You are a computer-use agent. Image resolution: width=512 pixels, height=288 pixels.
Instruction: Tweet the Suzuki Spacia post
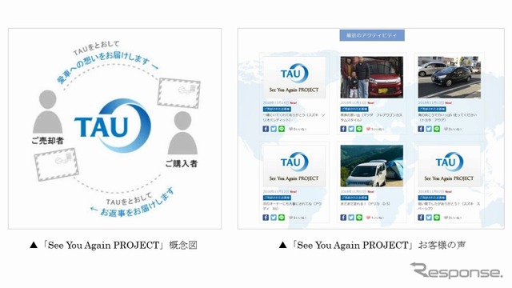click(x=429, y=218)
